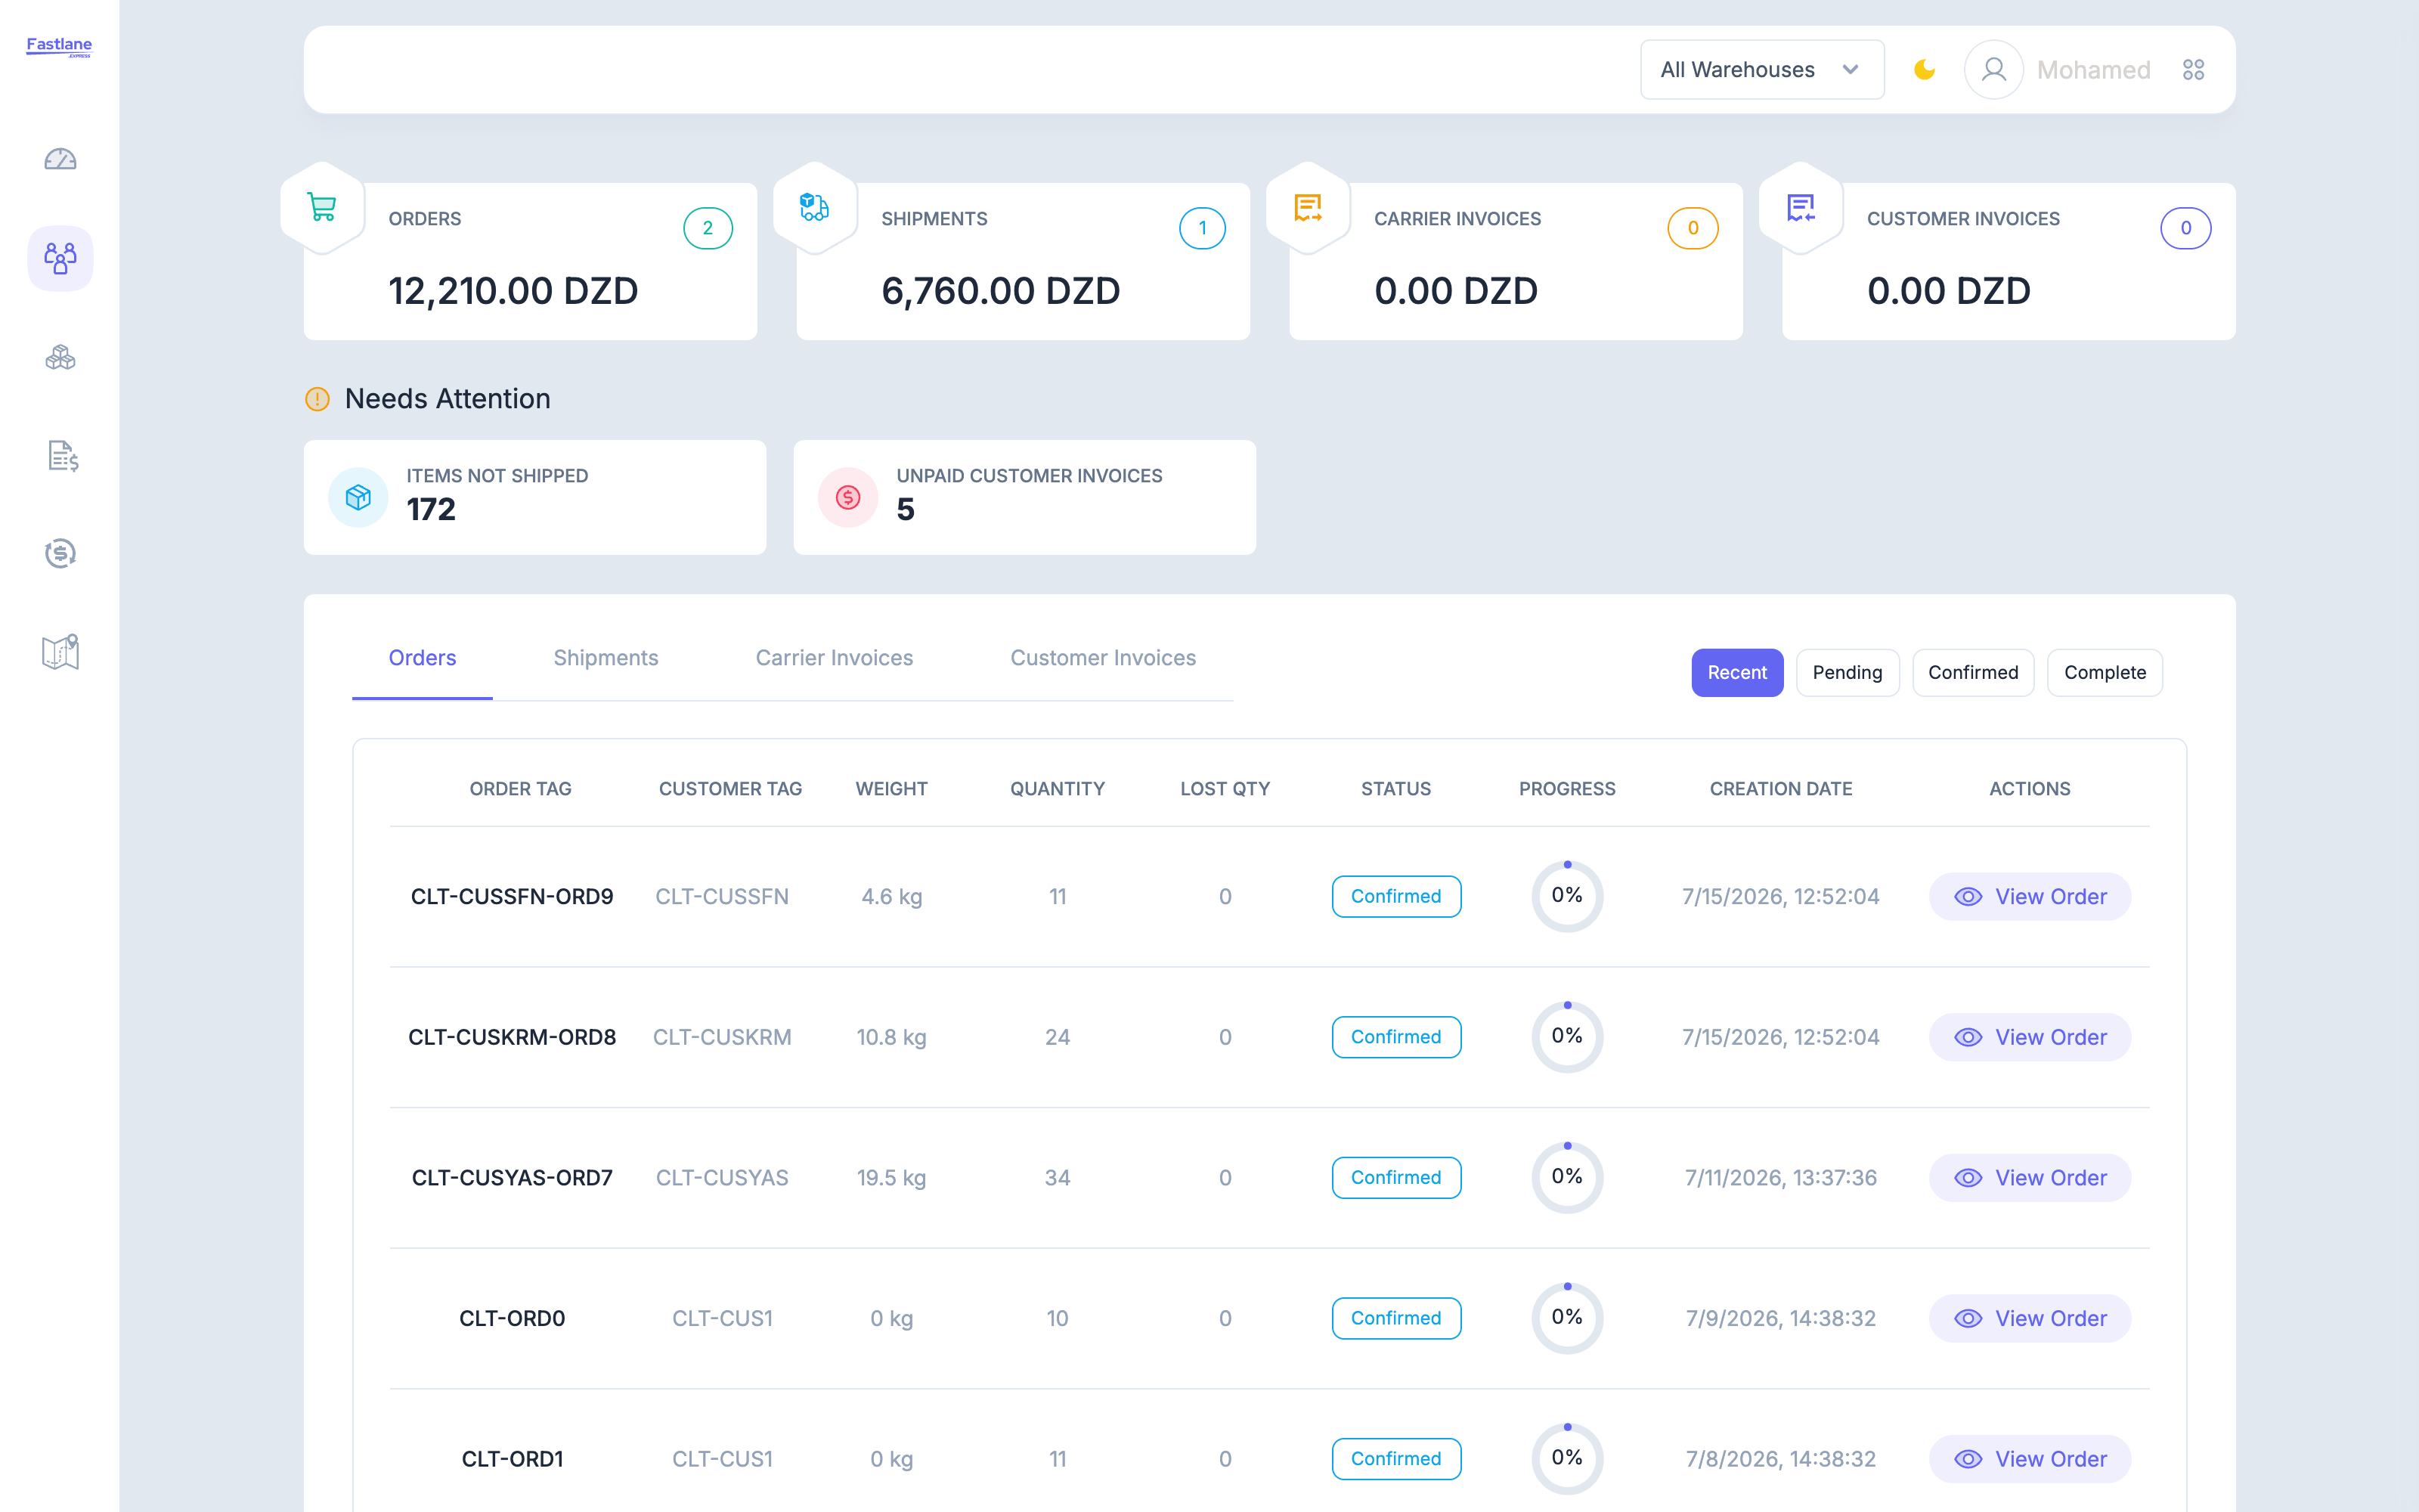
Task: Click the Items Not Shipped box icon
Action: pos(358,497)
